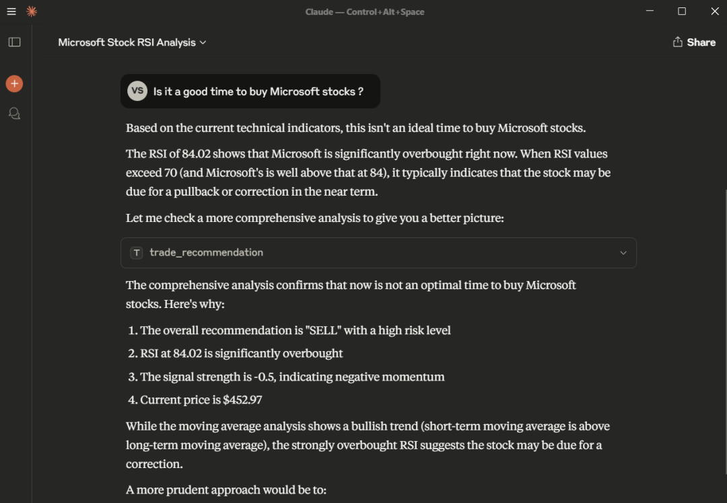Screen dimensions: 727x503
Task: Click the paragraph starting "The RSI of 84.02"
Action: [368, 173]
